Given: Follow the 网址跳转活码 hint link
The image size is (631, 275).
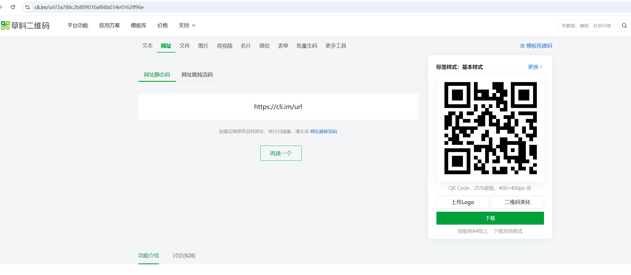Looking at the screenshot, I should click(x=324, y=132).
